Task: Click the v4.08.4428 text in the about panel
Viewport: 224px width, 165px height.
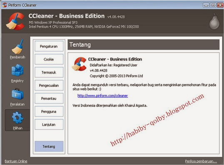Action: (98, 71)
